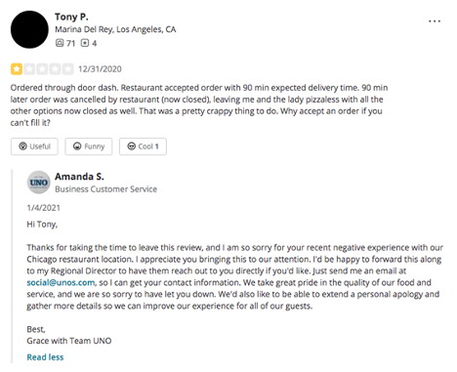Click the smiley icon on Funny button

coord(77,146)
